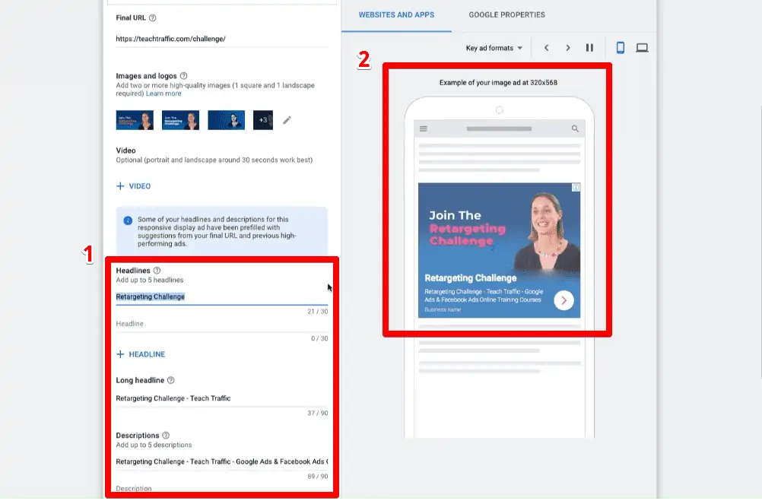Viewport: 762px width, 501px height.
Task: Click the Long headline help icon
Action: pos(170,380)
